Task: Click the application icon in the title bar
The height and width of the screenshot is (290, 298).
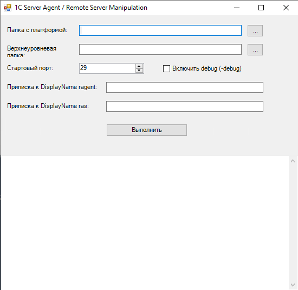Action: [x=8, y=8]
